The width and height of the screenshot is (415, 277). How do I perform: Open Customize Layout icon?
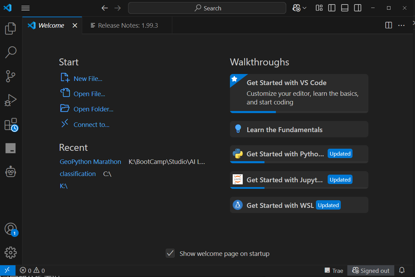tap(319, 8)
